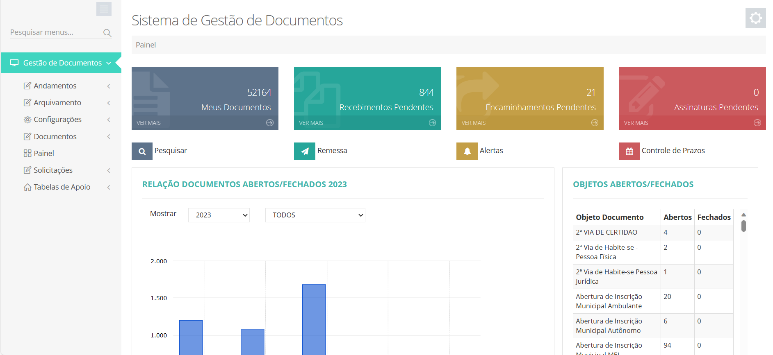
Task: Open the Configurações menu item
Action: [x=57, y=119]
